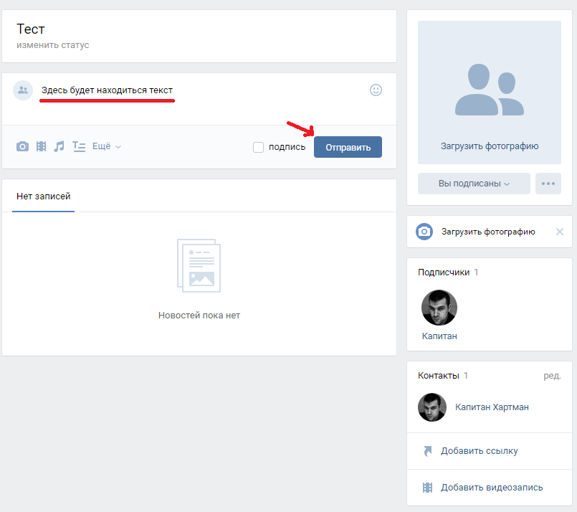Click the blue camera icon in upload banner
Image resolution: width=577 pixels, height=512 pixels.
click(x=425, y=232)
